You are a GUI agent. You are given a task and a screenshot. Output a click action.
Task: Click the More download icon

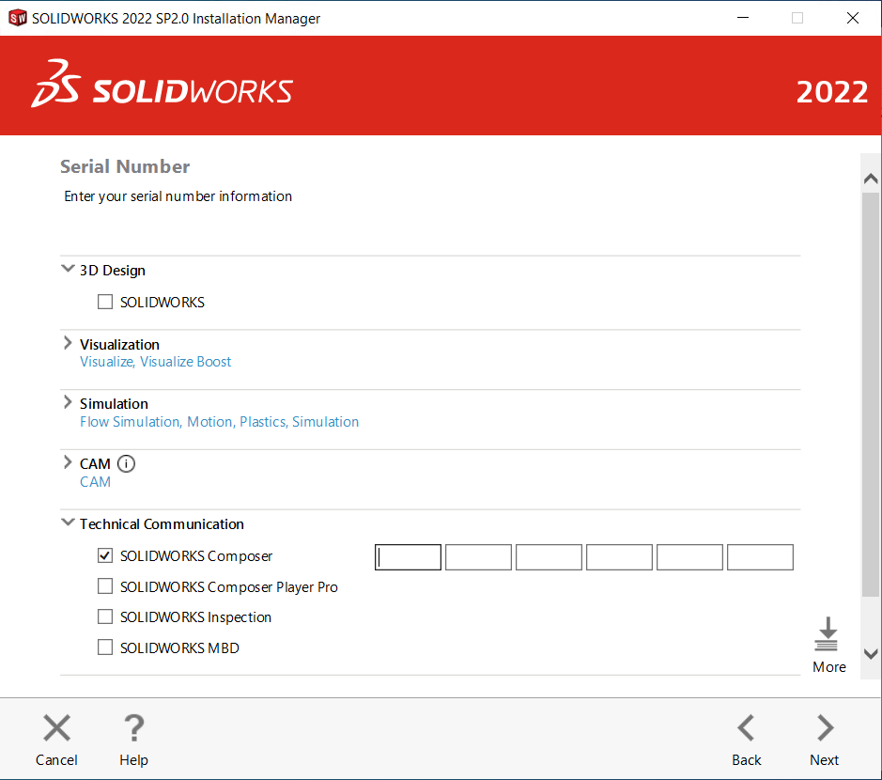827,635
